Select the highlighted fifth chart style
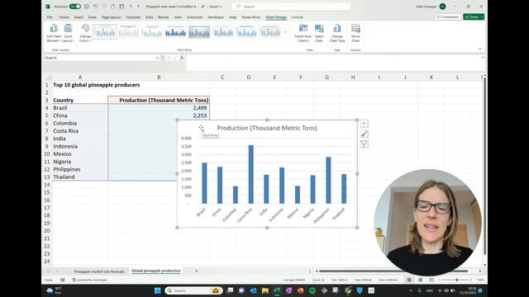Screen dimensions: 529x297 tap(199, 32)
